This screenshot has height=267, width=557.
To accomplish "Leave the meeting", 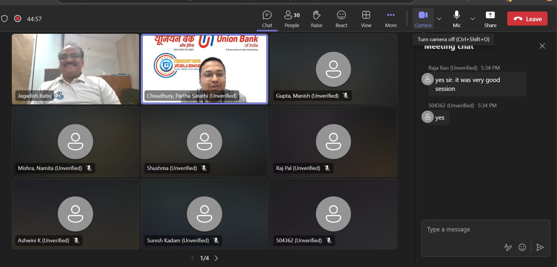I will tap(527, 19).
